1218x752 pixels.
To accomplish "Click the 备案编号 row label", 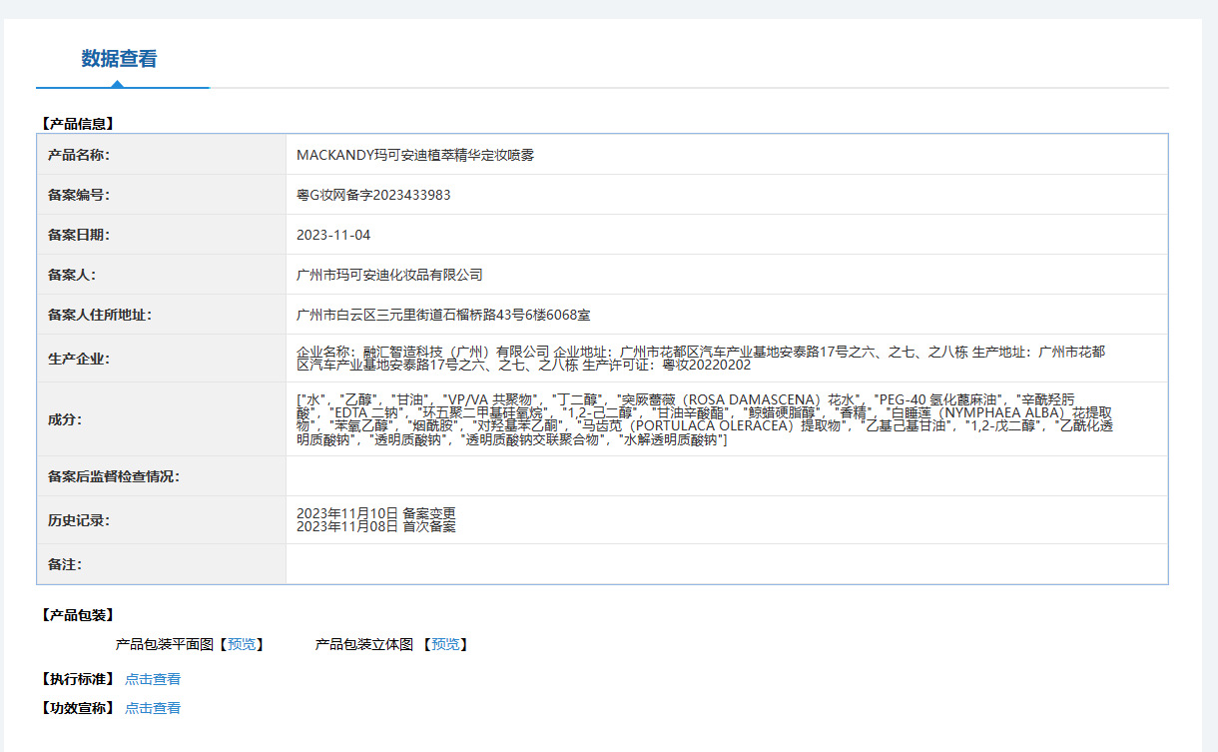I will pos(79,195).
